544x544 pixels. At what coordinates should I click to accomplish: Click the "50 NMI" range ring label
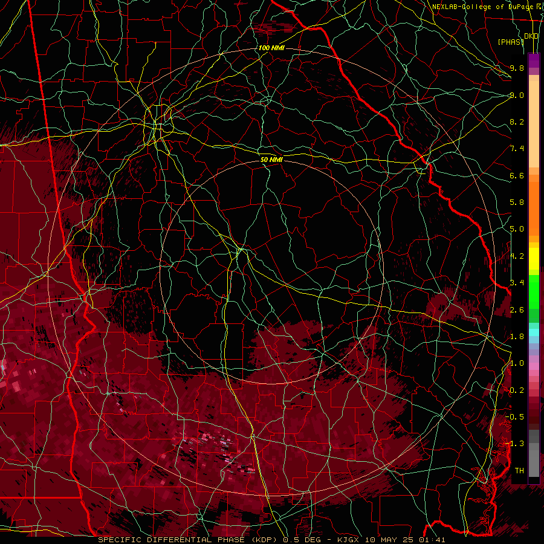tap(271, 160)
